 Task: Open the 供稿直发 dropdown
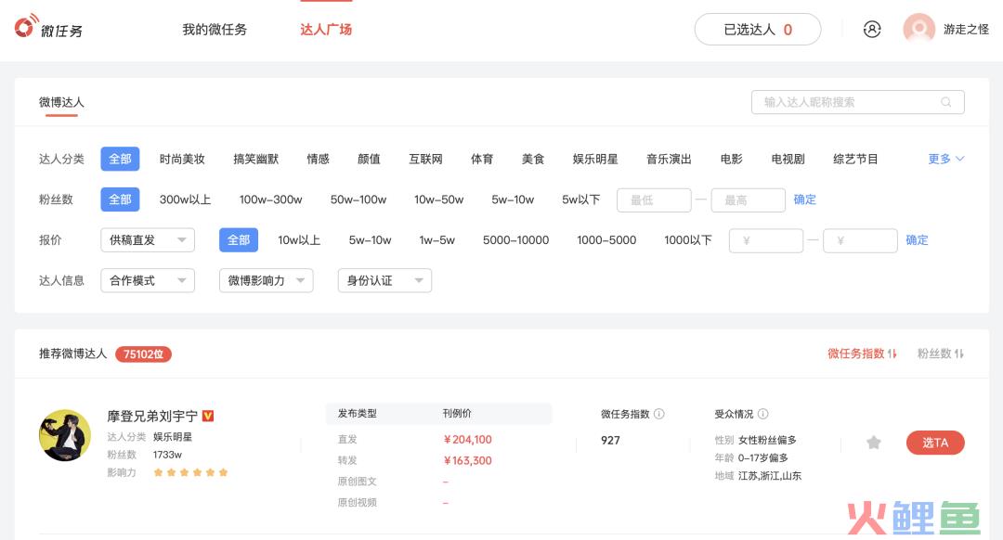point(147,239)
